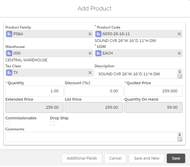190x167 pixels.
Task: Clear the PS&A Product Family selection
Action: click(x=90, y=34)
